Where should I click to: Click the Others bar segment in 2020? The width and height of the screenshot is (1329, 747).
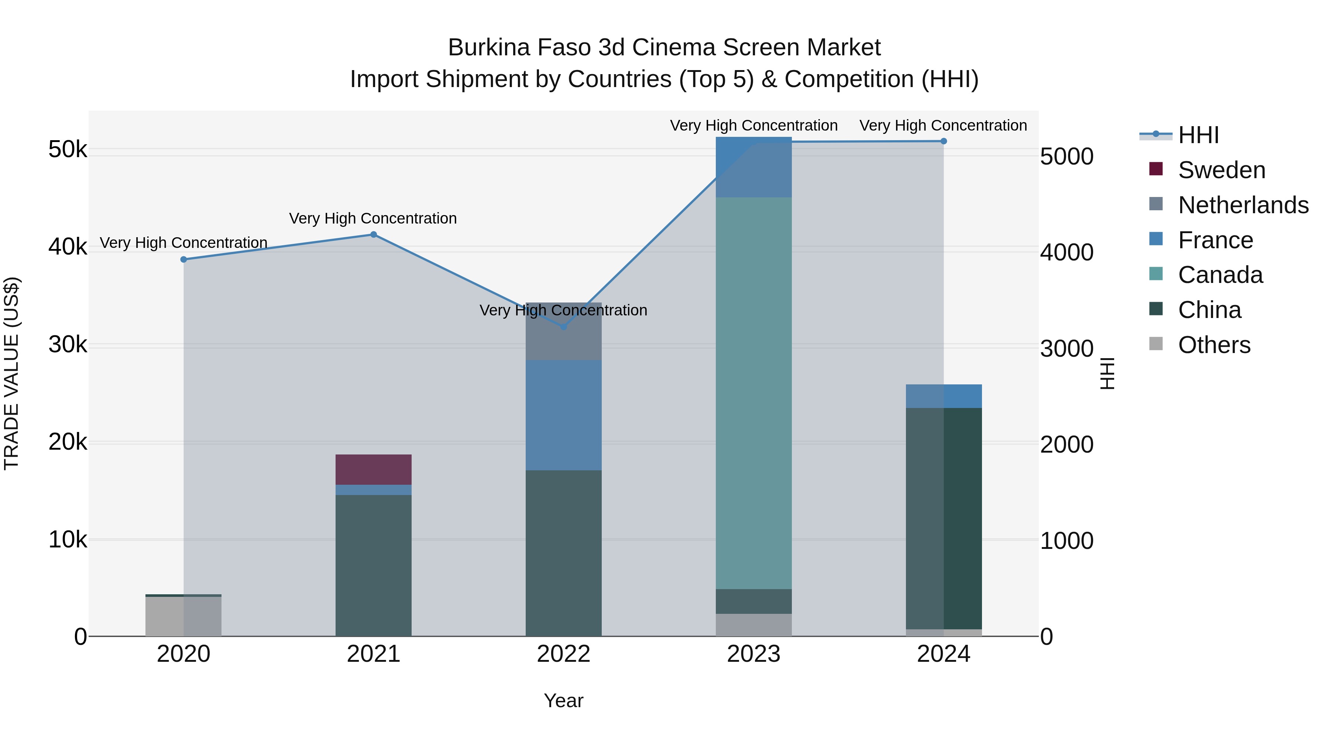[184, 616]
